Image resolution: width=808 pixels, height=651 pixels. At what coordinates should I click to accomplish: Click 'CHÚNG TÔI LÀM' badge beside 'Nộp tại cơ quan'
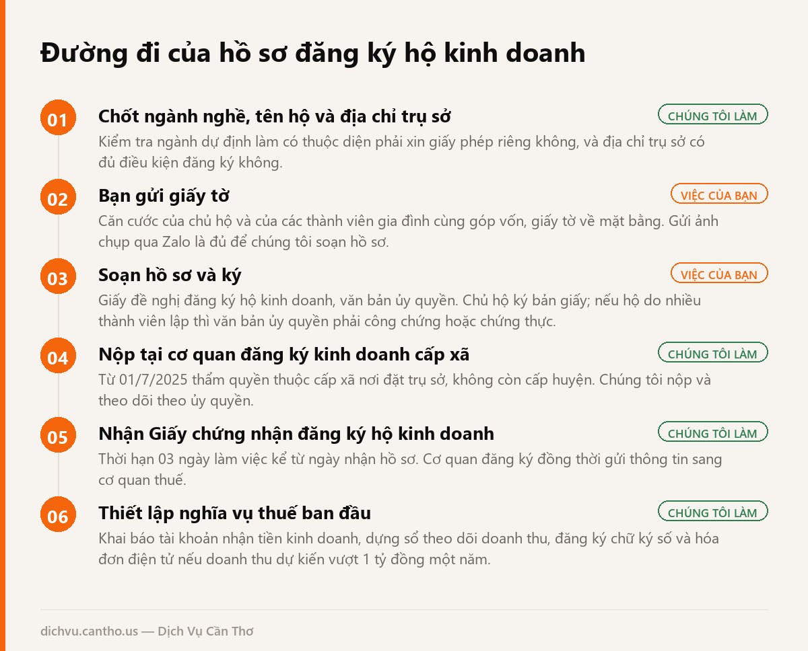click(x=713, y=353)
